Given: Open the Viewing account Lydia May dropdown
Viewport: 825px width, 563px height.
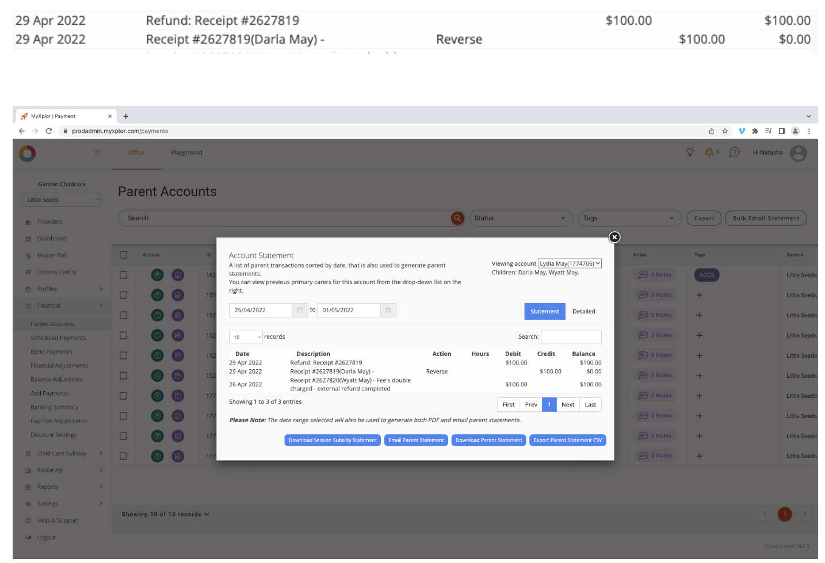Looking at the screenshot, I should pos(570,263).
